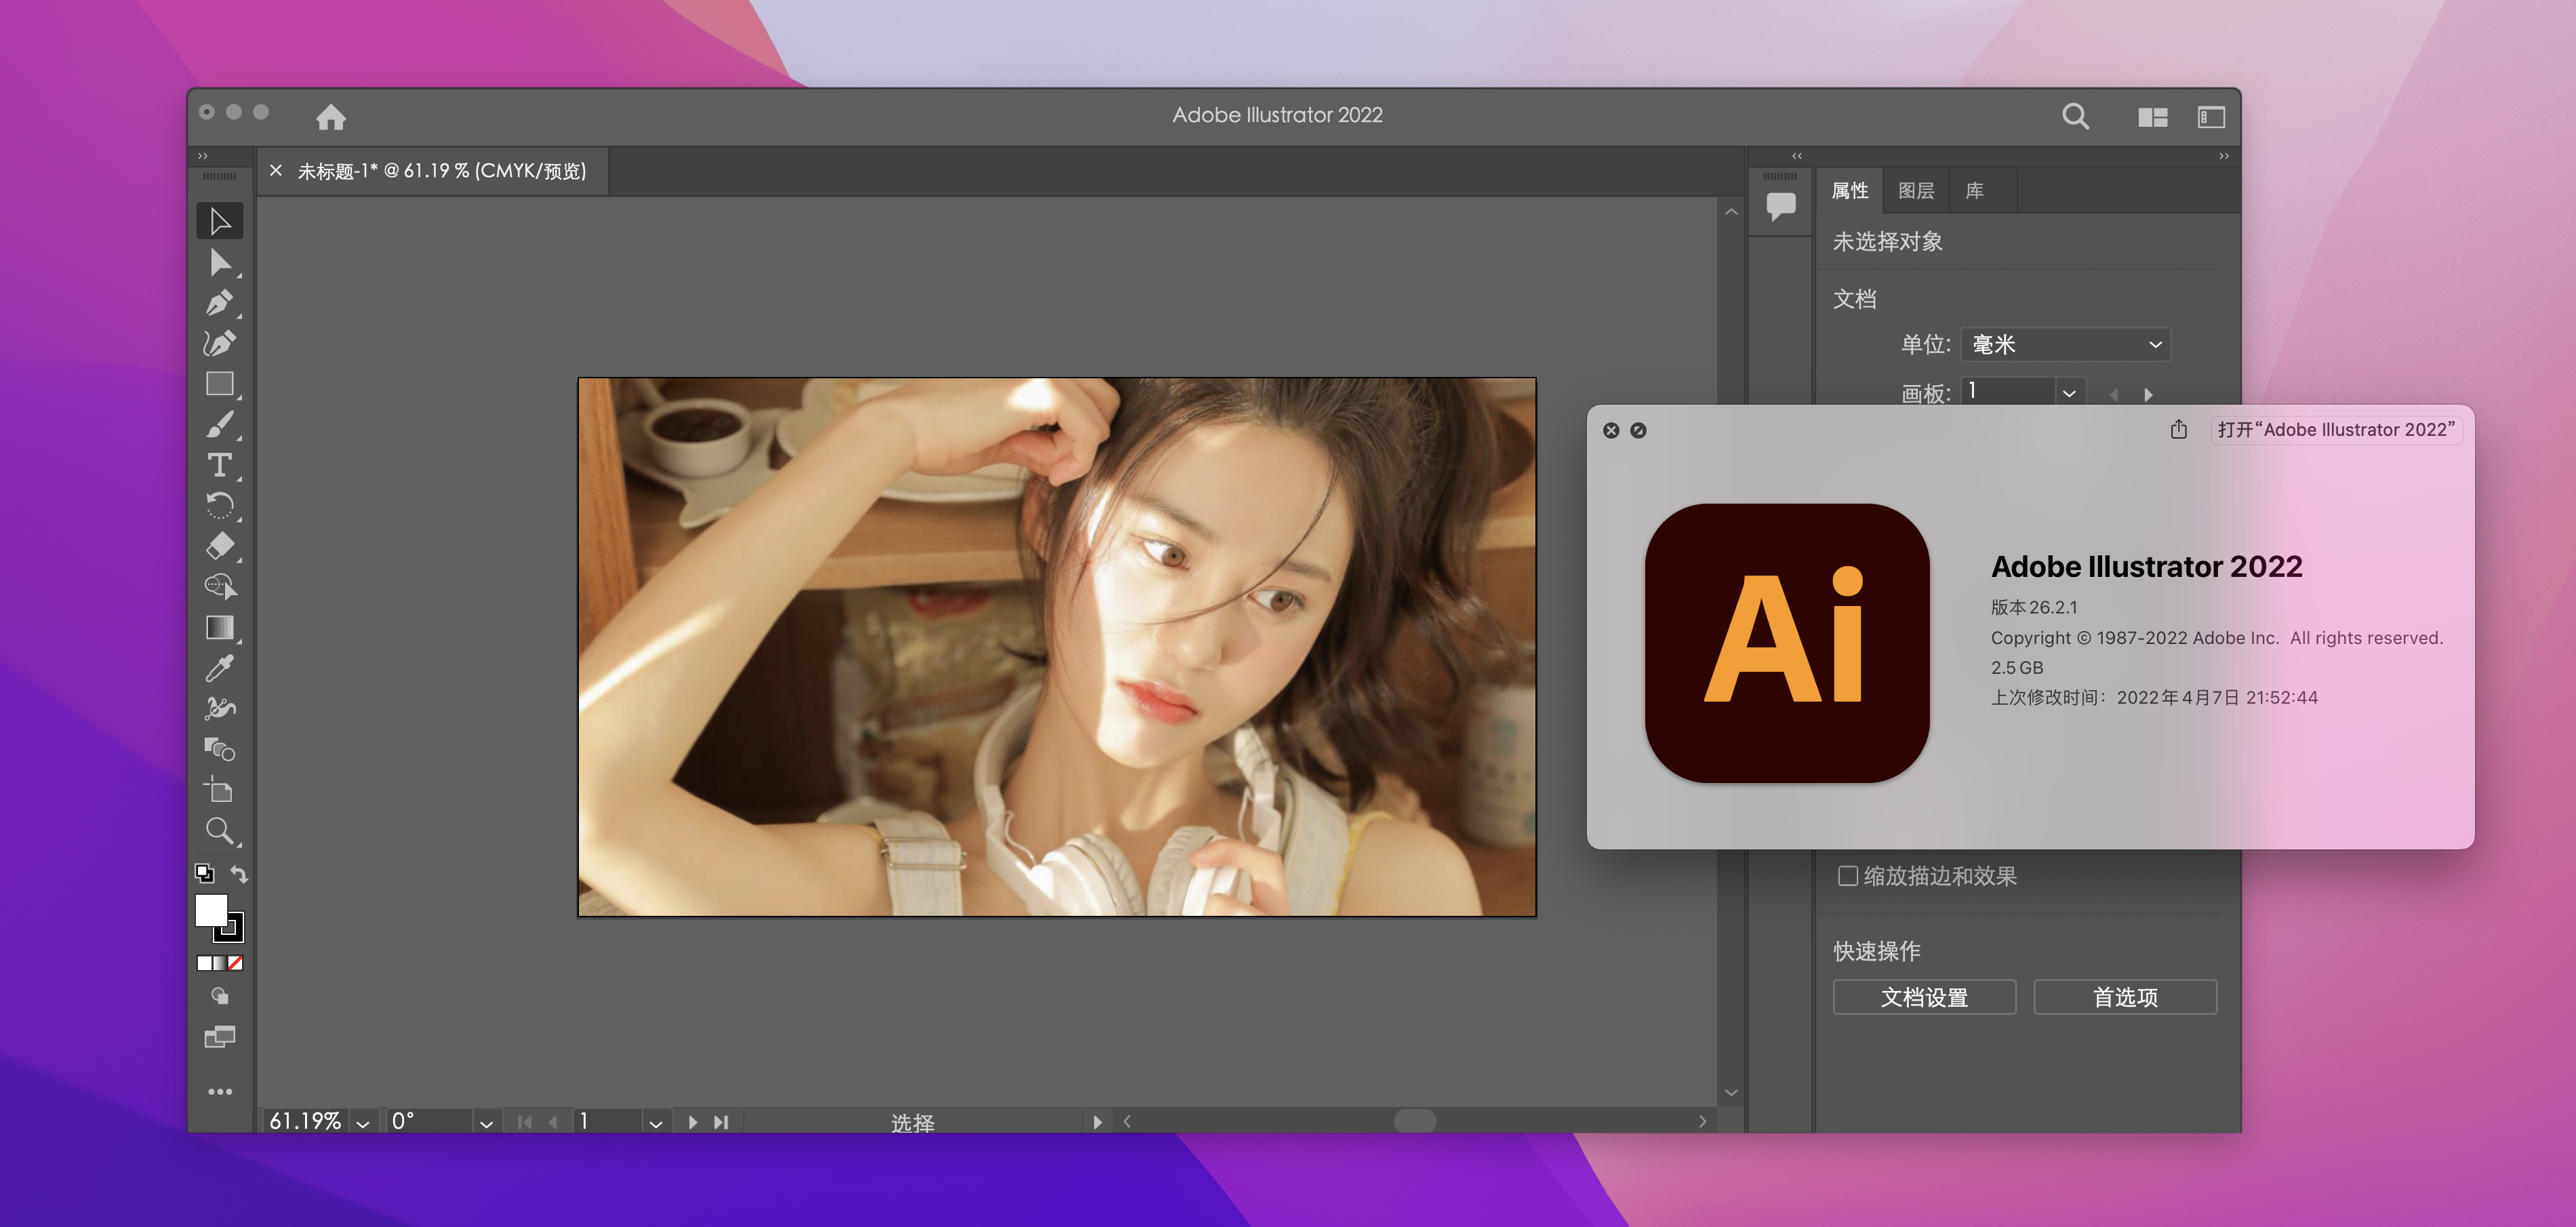Open the units dropdown showing 毫米
2576x1227 pixels.
[2065, 345]
